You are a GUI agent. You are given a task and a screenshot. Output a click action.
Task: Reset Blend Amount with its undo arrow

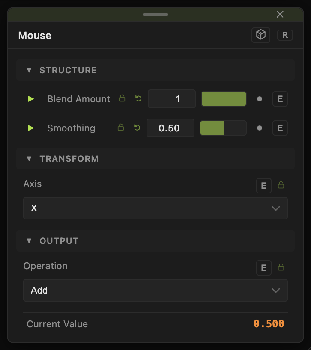click(x=138, y=98)
